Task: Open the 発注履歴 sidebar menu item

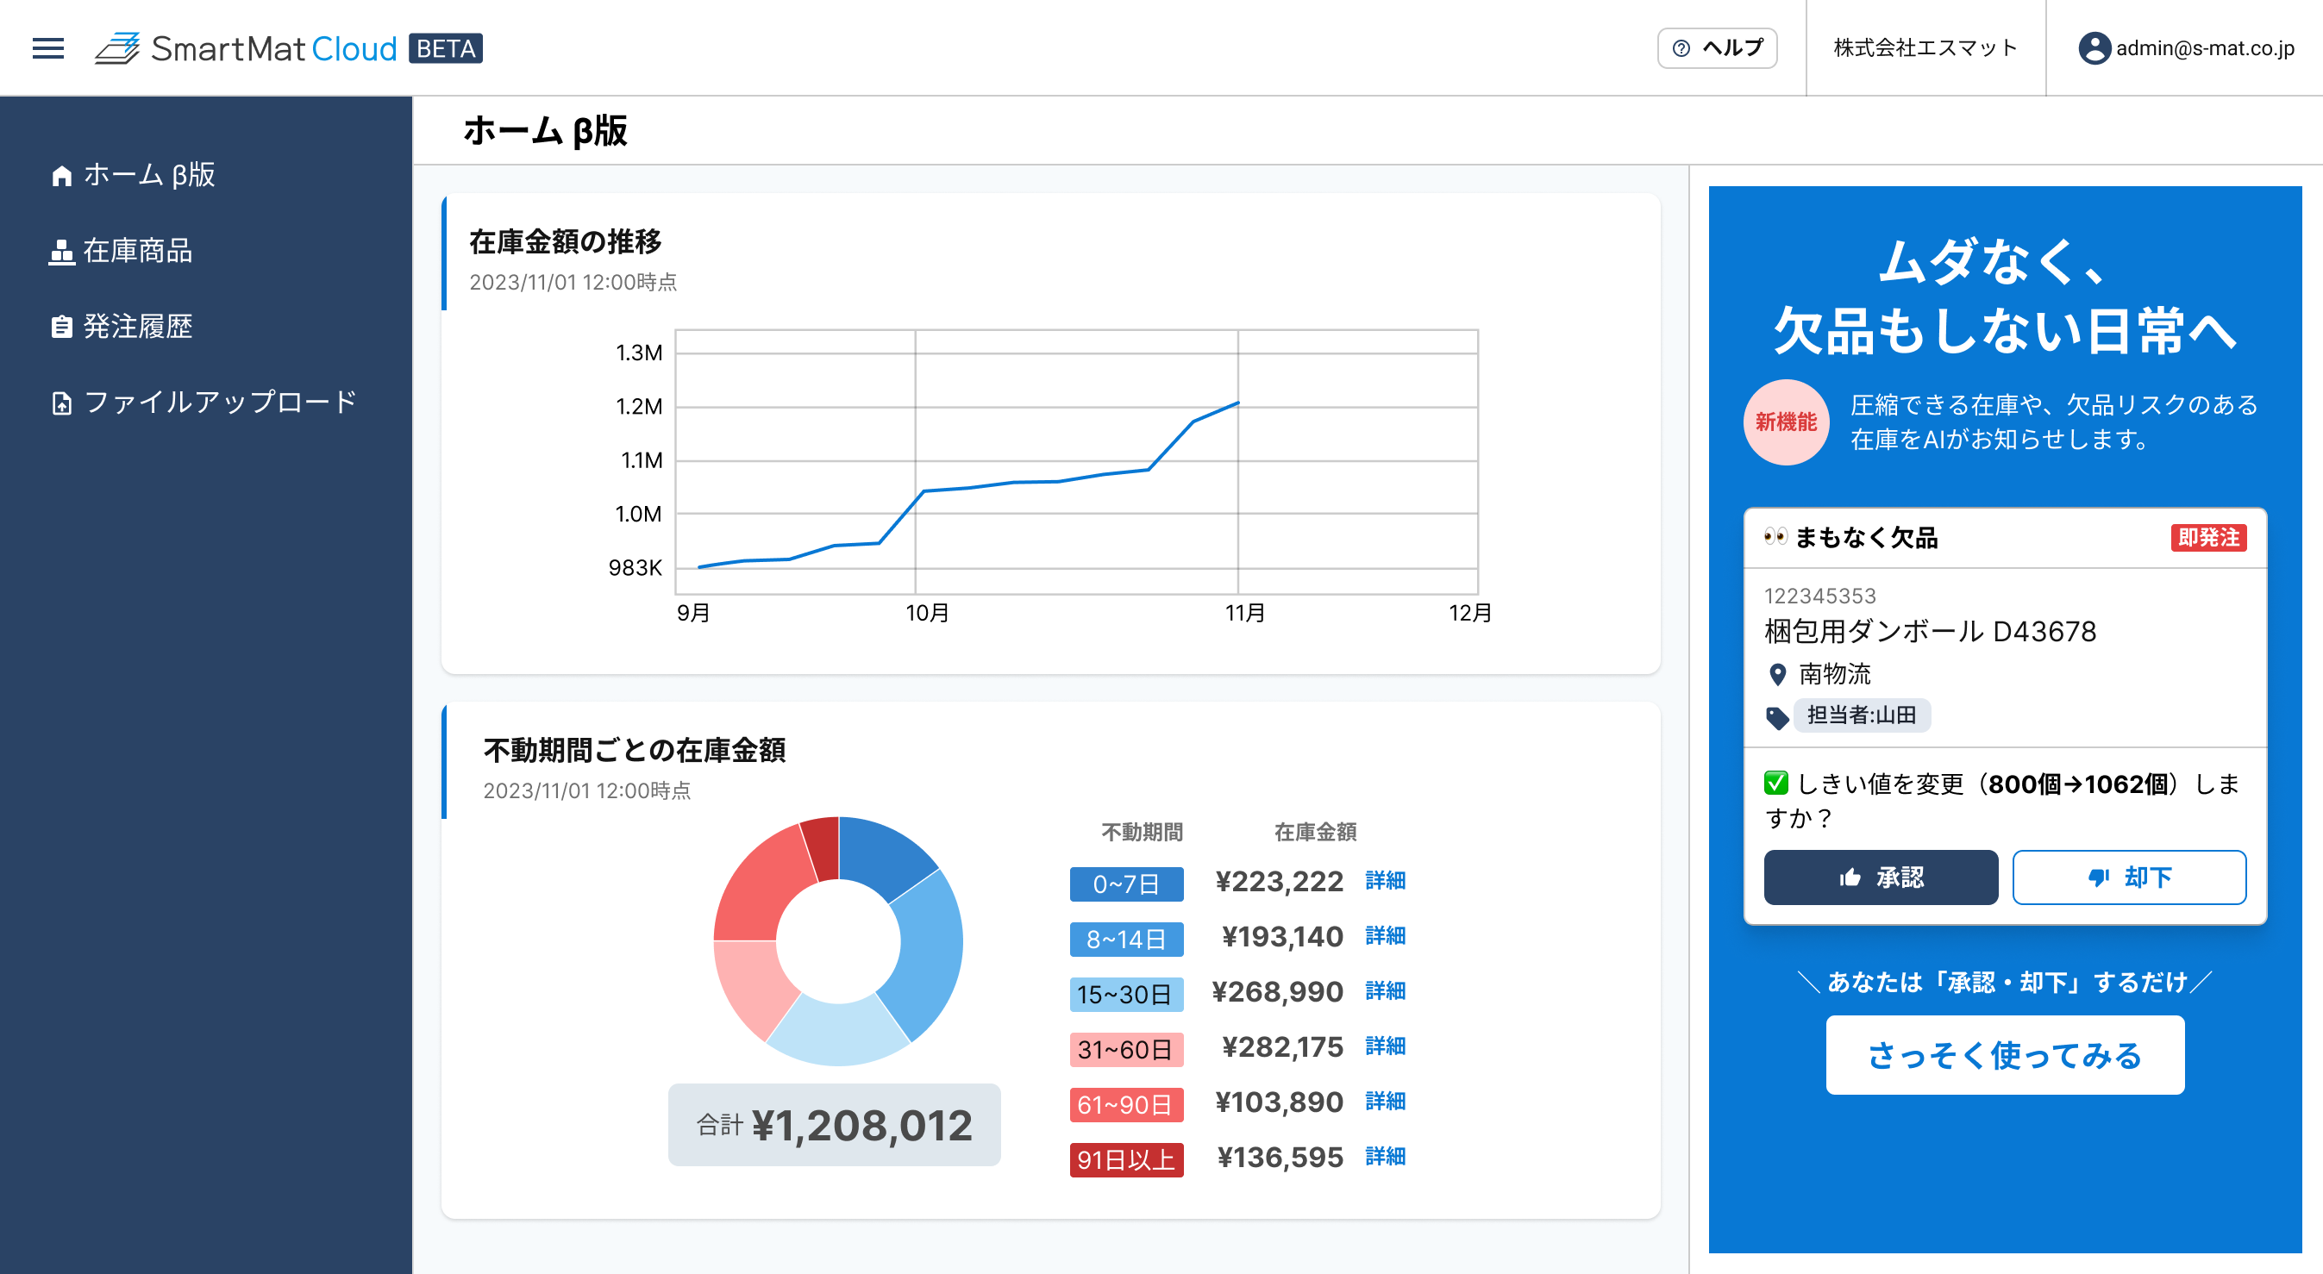Action: click(138, 327)
